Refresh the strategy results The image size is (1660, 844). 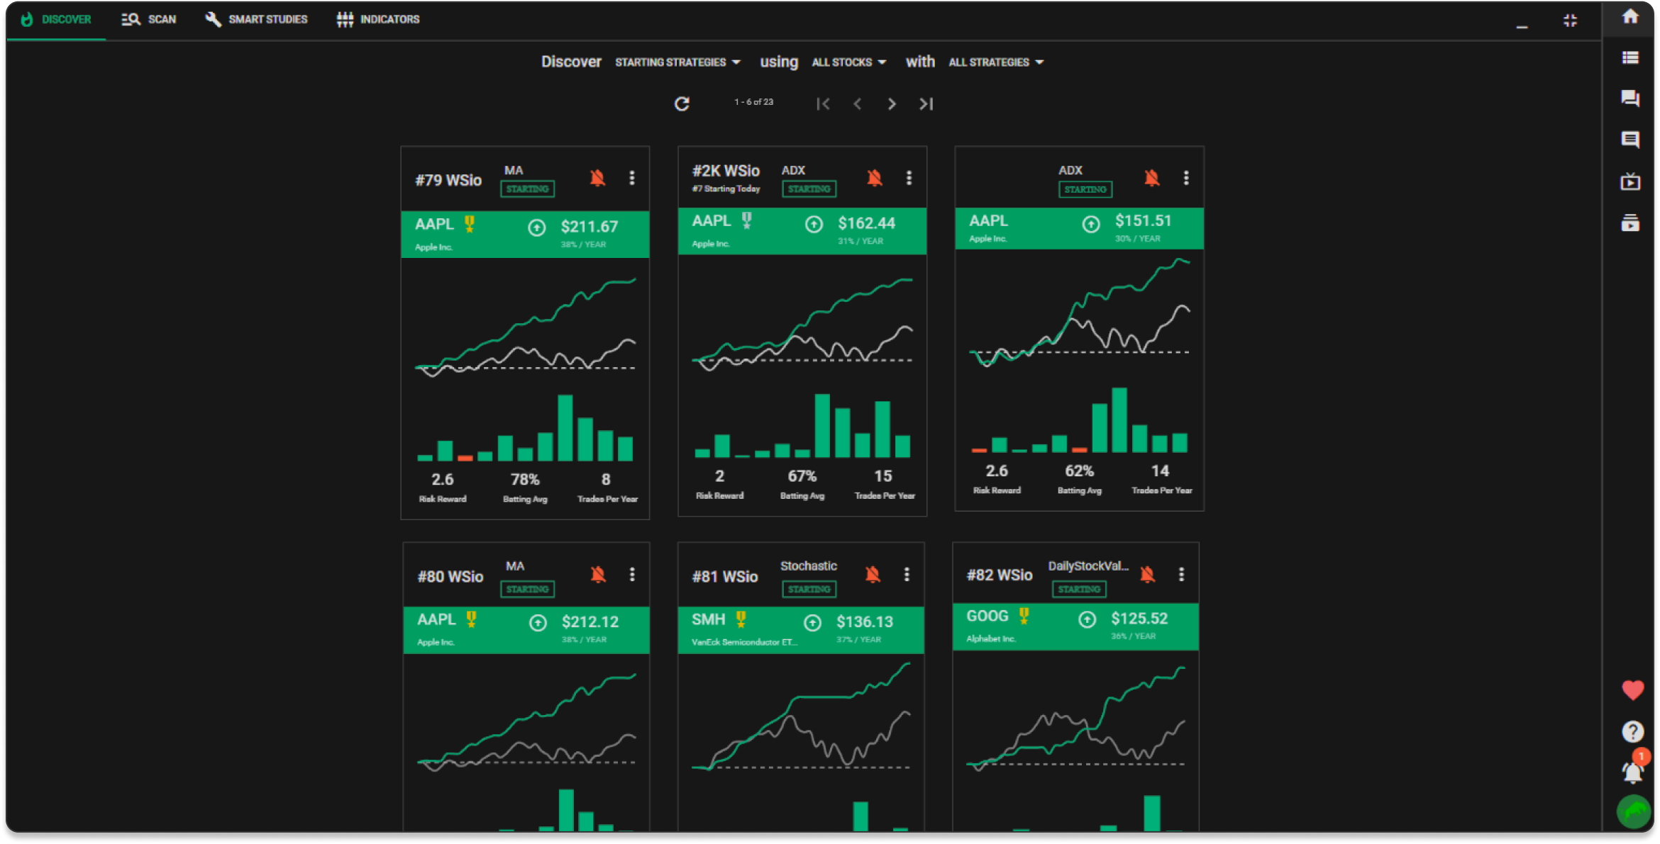tap(682, 104)
